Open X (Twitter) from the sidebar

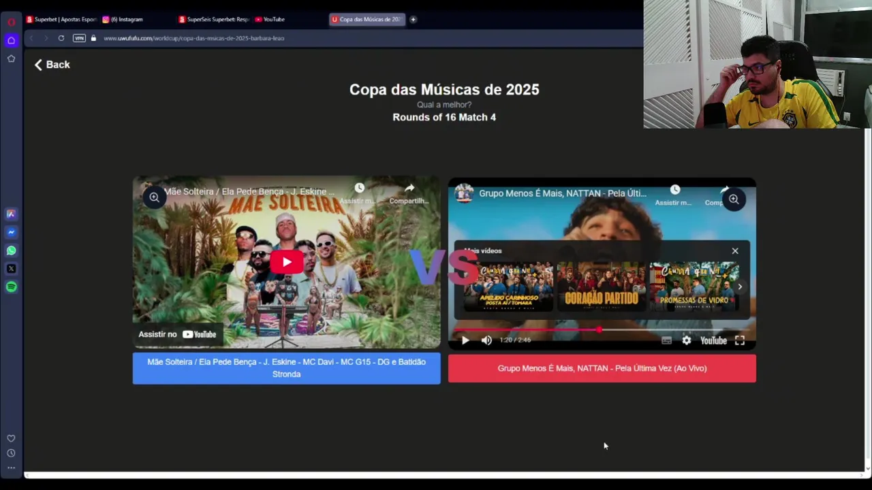(x=11, y=269)
